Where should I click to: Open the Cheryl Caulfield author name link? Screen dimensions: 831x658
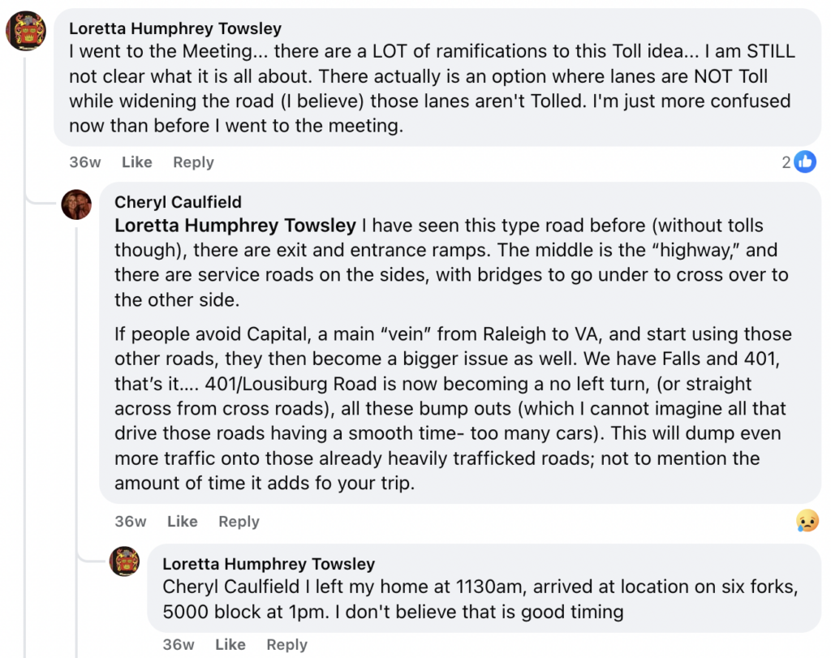click(178, 202)
